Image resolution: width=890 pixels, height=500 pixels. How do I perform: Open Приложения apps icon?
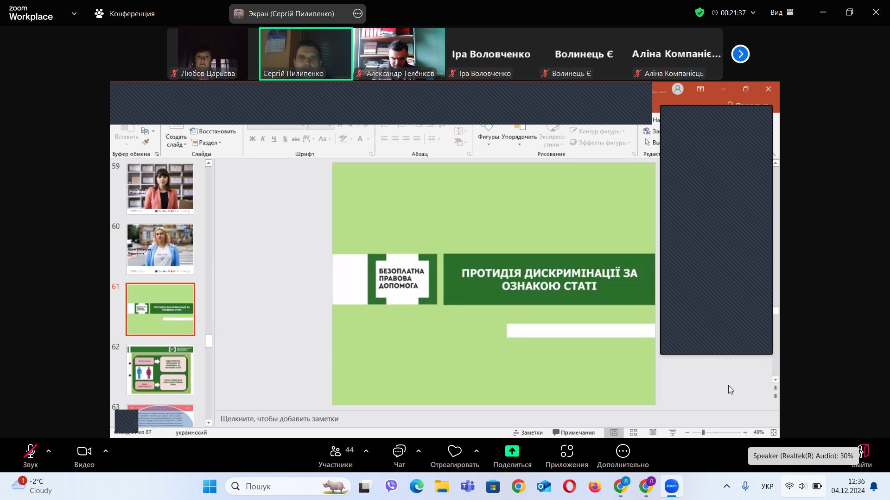(566, 451)
